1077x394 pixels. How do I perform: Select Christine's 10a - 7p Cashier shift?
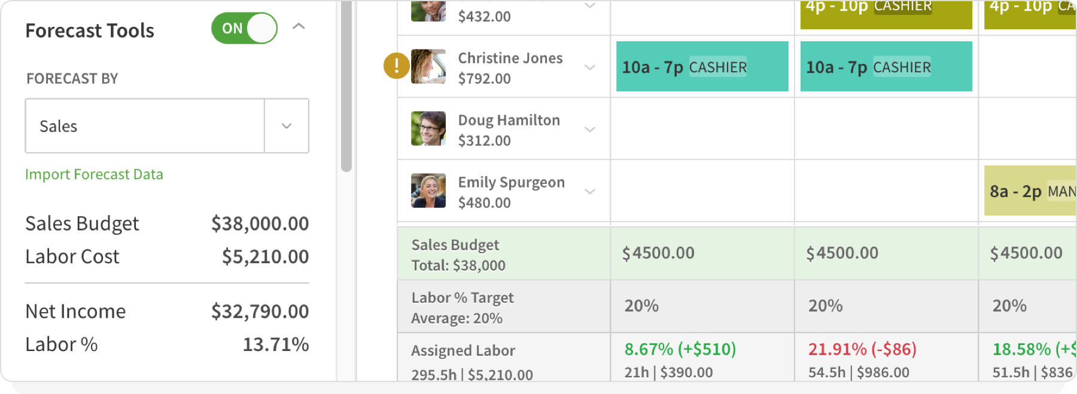[x=701, y=66]
